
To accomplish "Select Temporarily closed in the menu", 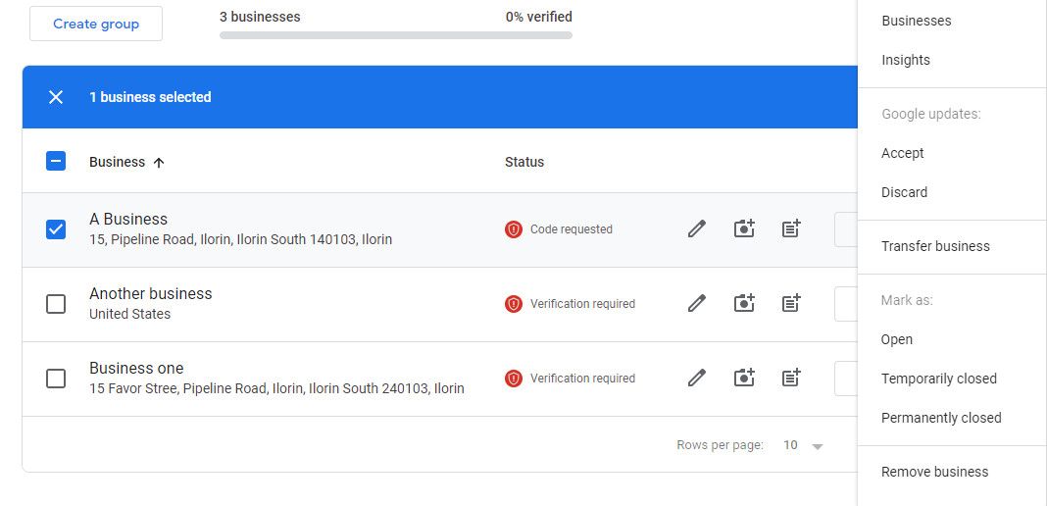I will (x=938, y=379).
